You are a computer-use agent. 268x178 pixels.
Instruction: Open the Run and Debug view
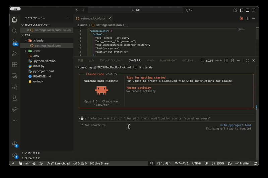[x=14, y=54]
